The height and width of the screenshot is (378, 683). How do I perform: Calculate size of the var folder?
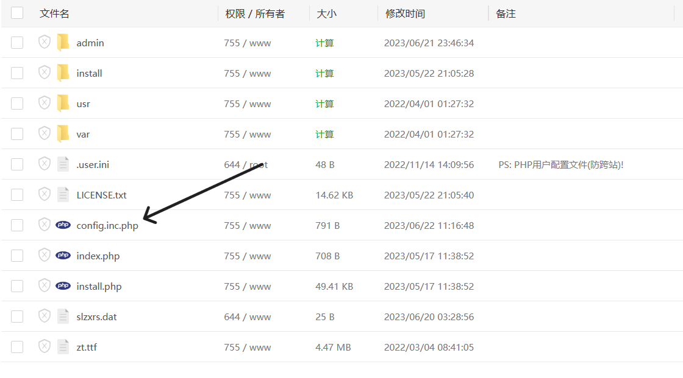[324, 134]
